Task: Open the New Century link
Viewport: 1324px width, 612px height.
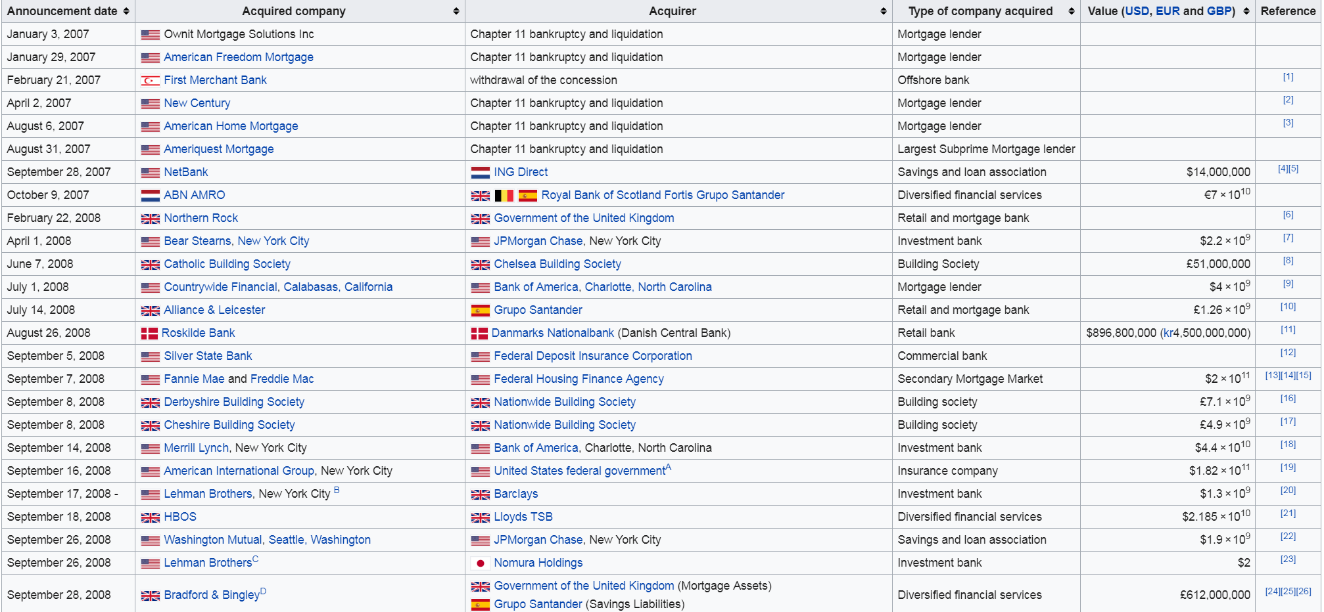Action: (x=197, y=103)
